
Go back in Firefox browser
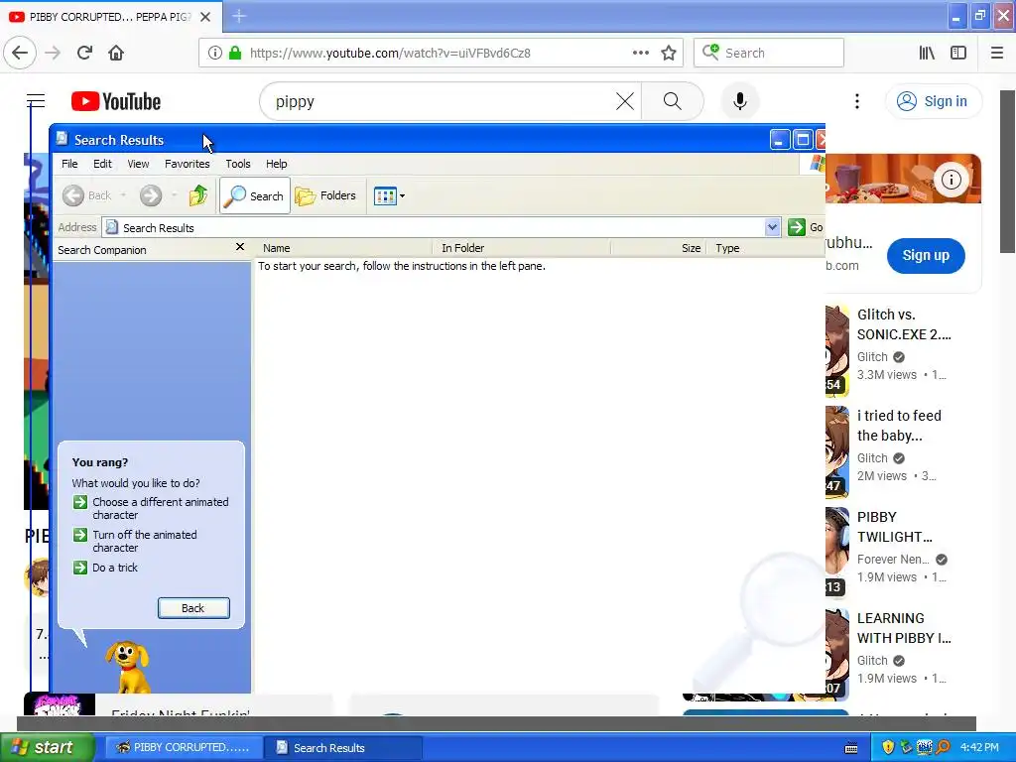[x=20, y=54]
